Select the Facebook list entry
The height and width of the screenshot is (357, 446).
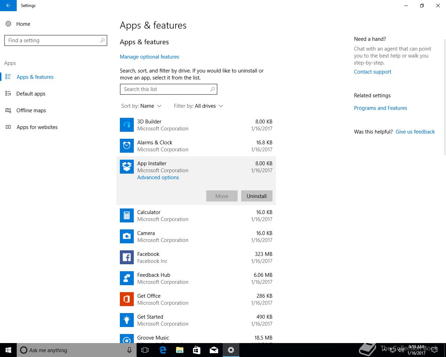[x=196, y=257]
